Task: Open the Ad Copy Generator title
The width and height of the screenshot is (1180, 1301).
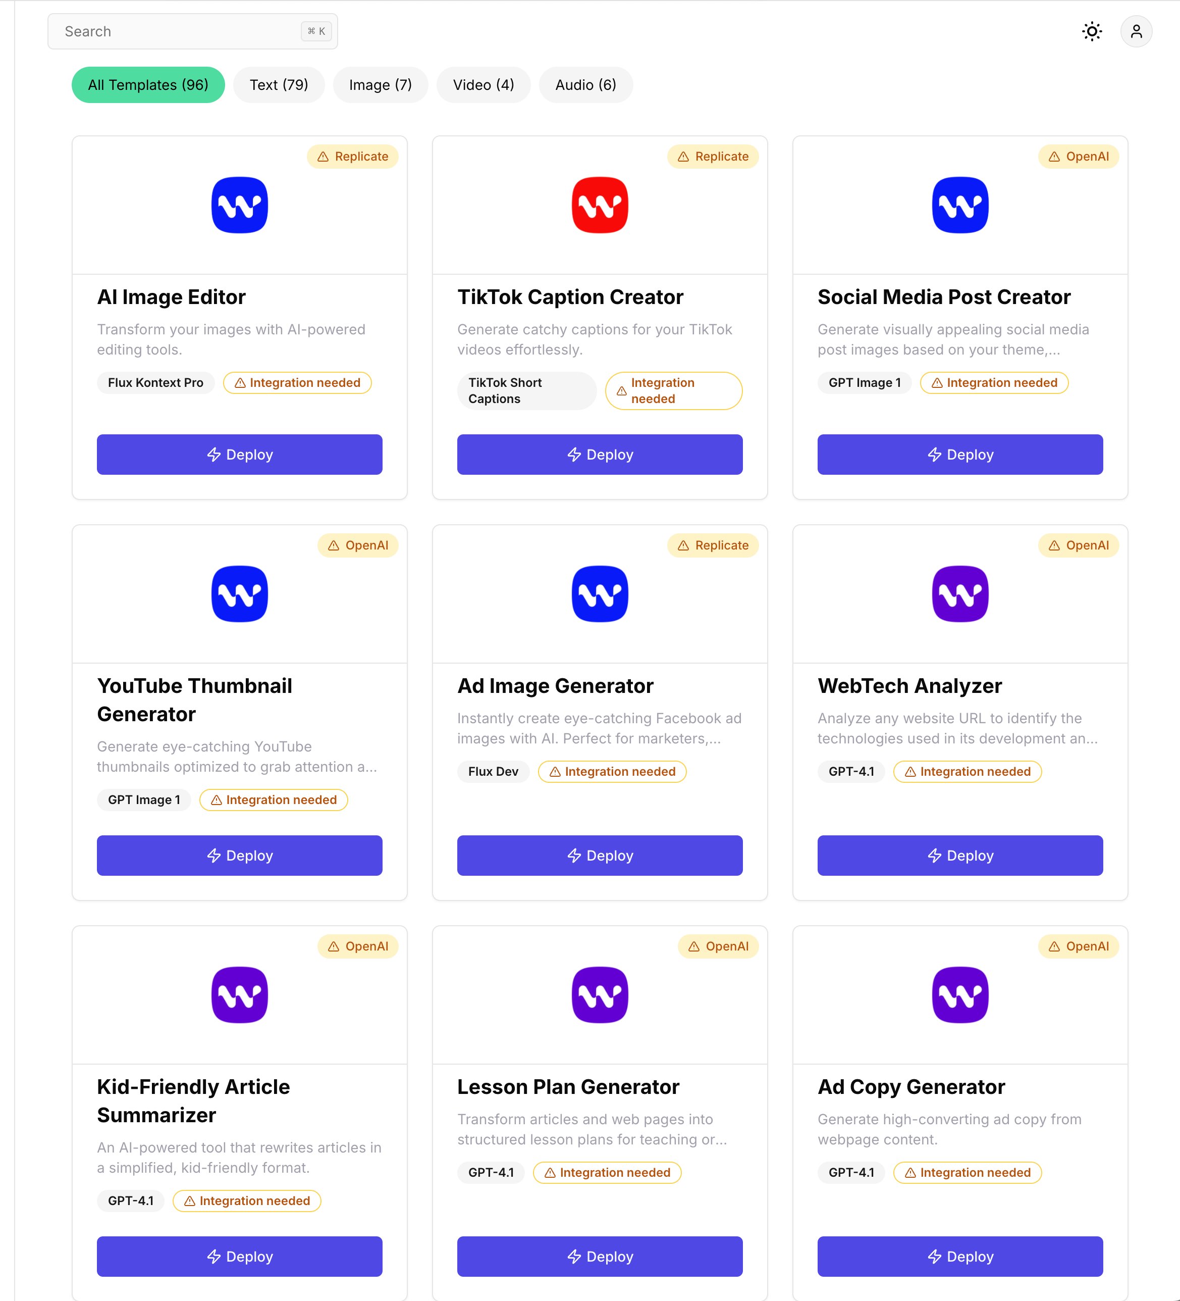Action: click(x=911, y=1087)
